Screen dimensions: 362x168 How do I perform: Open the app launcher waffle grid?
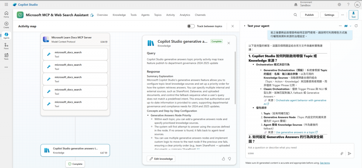coord(6,4)
